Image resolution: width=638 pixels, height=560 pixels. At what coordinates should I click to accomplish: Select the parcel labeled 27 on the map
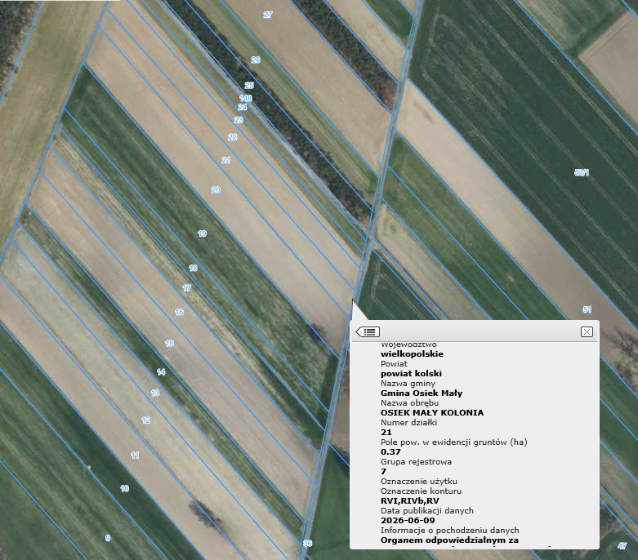(268, 15)
